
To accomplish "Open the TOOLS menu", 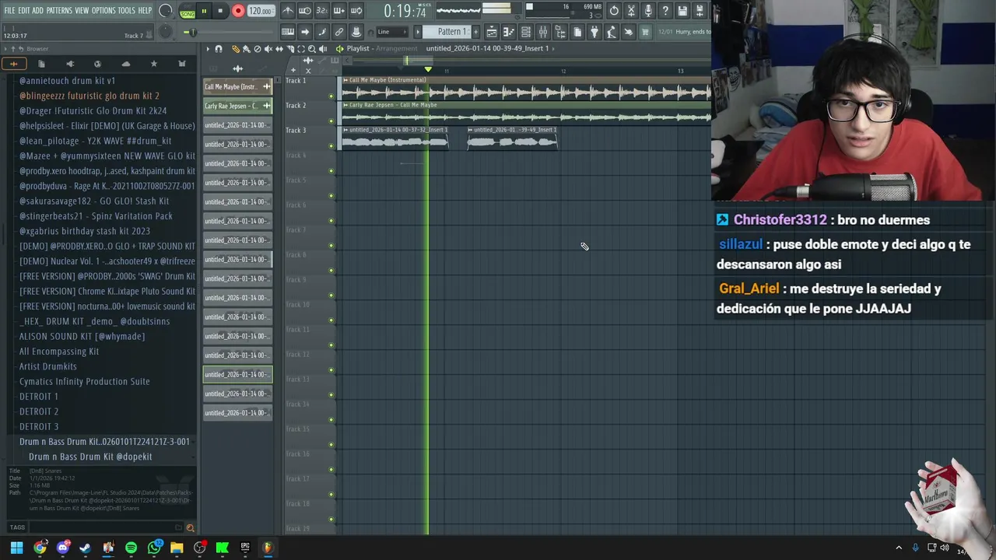I will (127, 11).
